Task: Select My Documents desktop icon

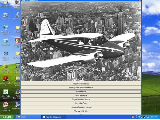Action: coord(5,4)
